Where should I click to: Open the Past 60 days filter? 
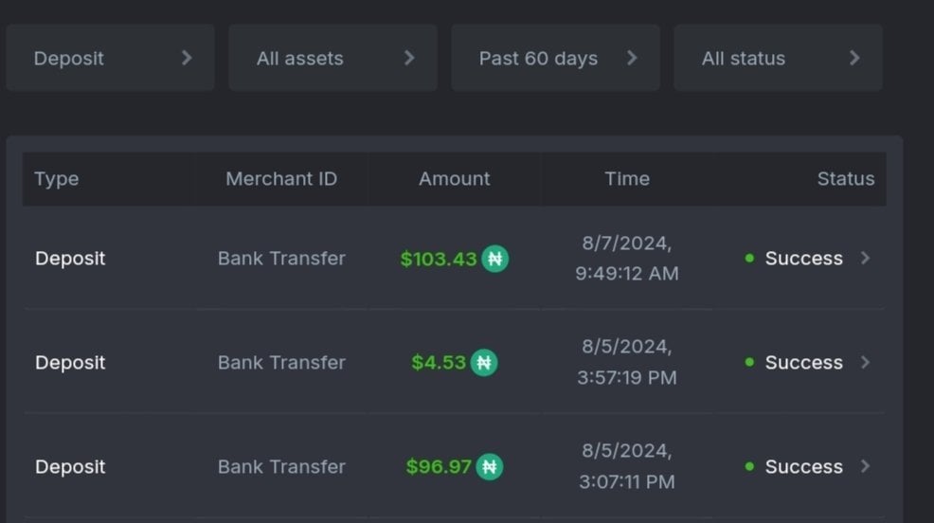click(x=555, y=58)
